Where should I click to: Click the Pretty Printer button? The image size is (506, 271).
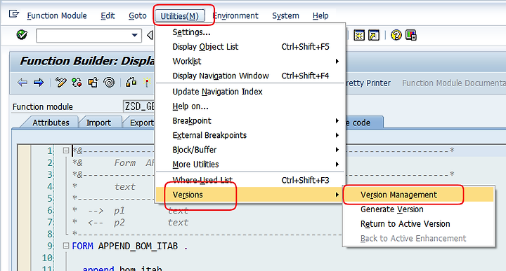368,83
